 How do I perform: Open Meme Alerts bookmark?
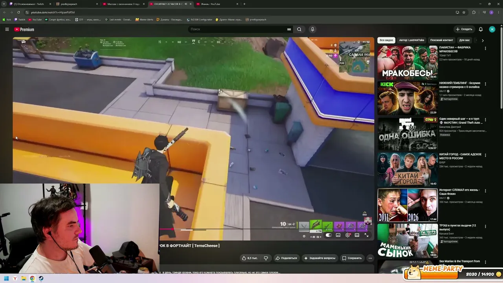(144, 20)
